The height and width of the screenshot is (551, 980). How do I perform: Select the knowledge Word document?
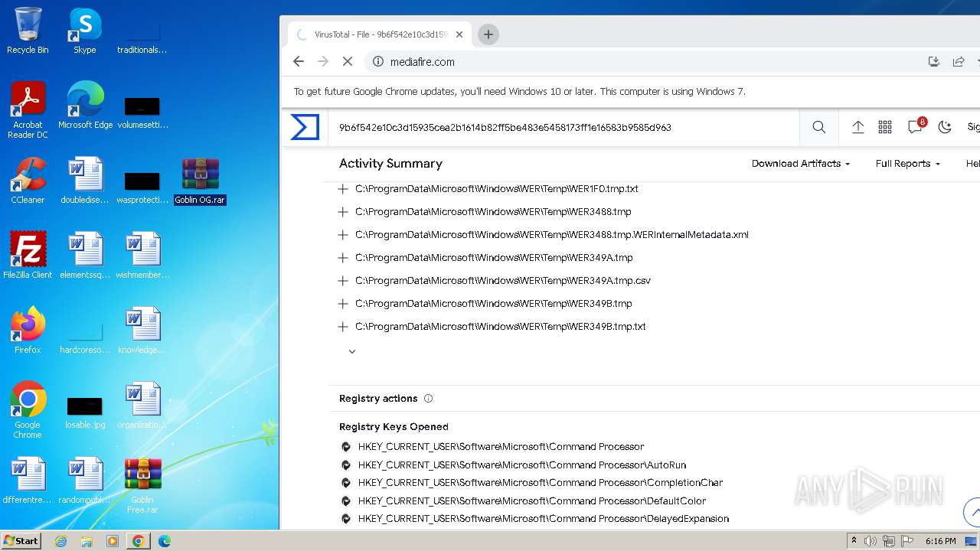click(142, 331)
